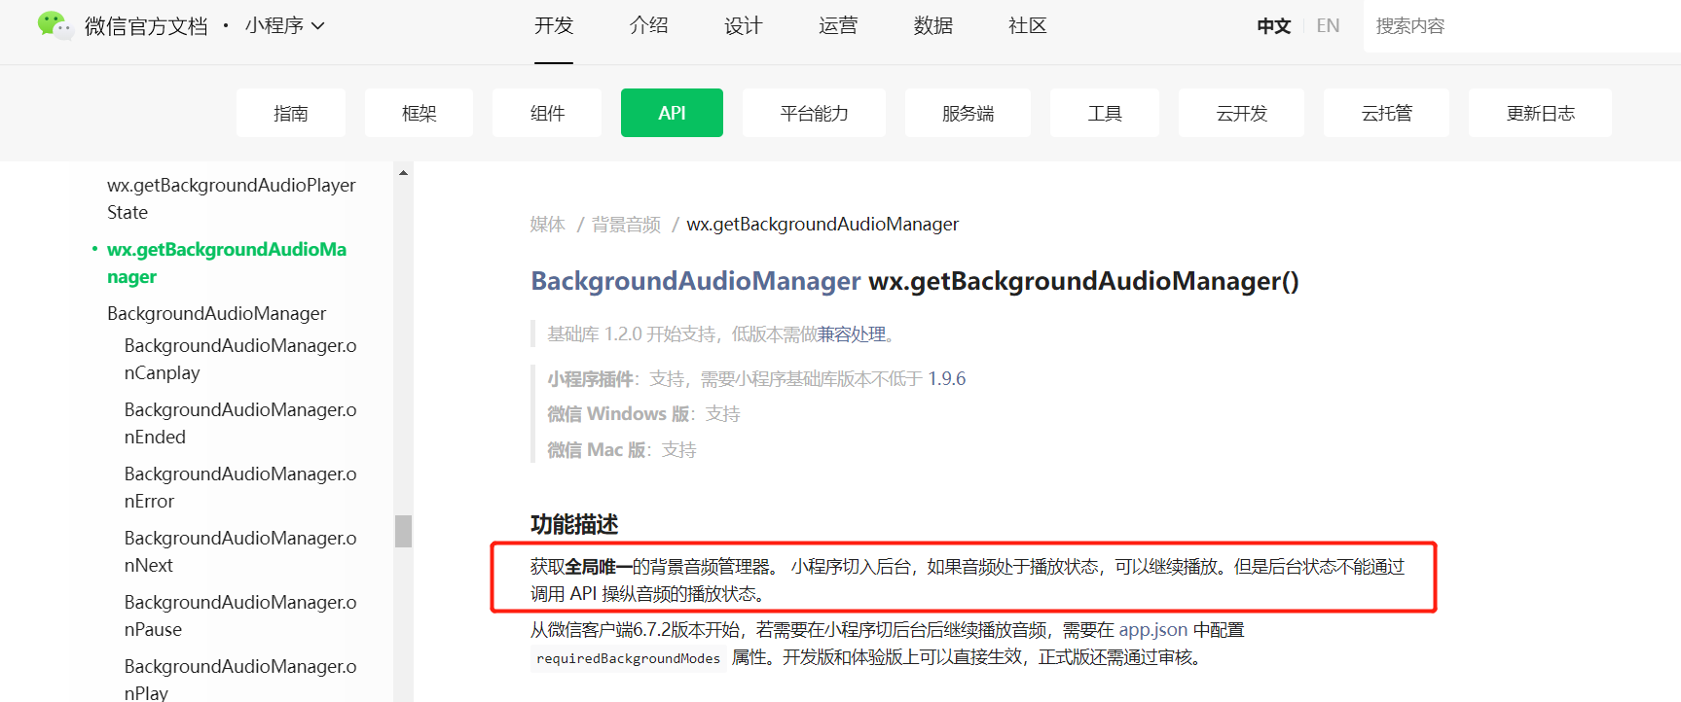The height and width of the screenshot is (702, 1681).
Task: Click the 微信 Mac 版 support label
Action: (x=596, y=450)
